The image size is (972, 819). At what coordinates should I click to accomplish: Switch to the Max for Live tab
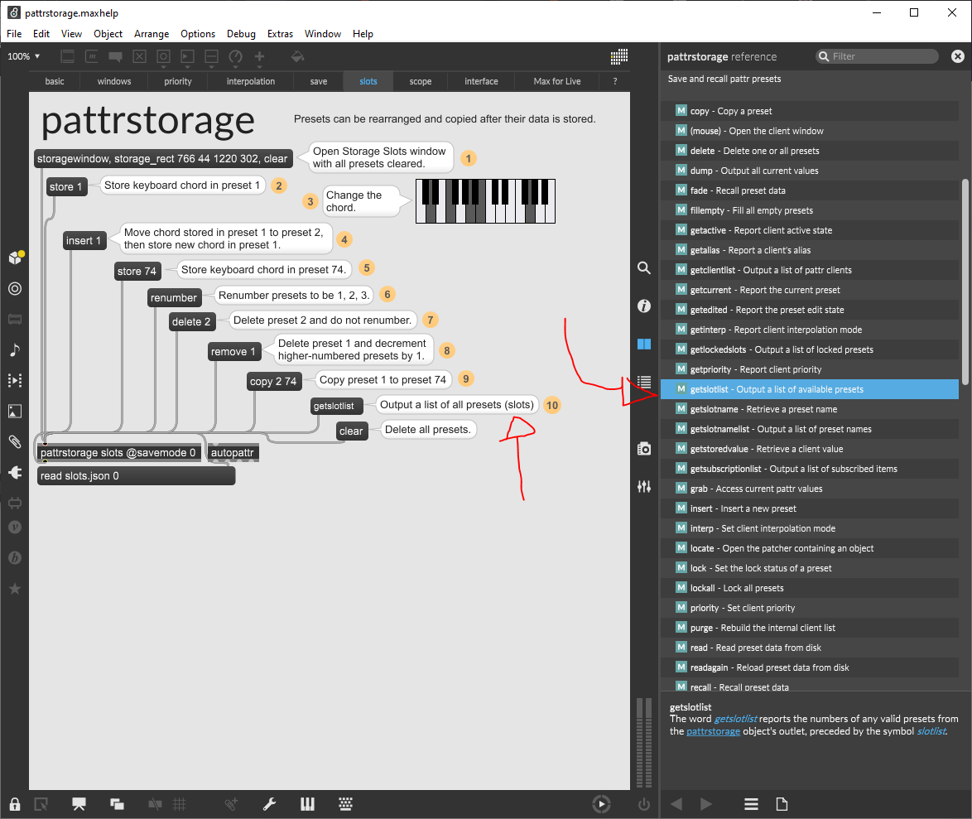pos(556,81)
